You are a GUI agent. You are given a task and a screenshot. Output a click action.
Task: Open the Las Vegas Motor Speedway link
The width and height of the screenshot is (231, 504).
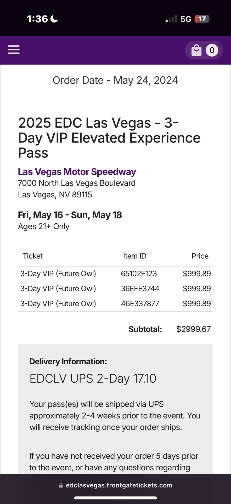pyautogui.click(x=77, y=172)
